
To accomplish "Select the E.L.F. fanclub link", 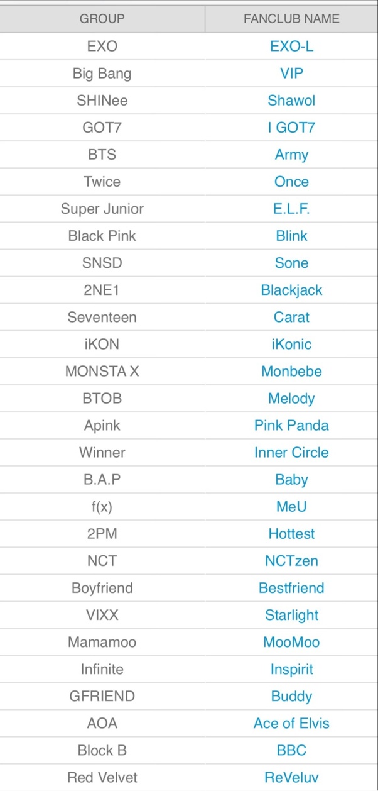I will click(291, 209).
